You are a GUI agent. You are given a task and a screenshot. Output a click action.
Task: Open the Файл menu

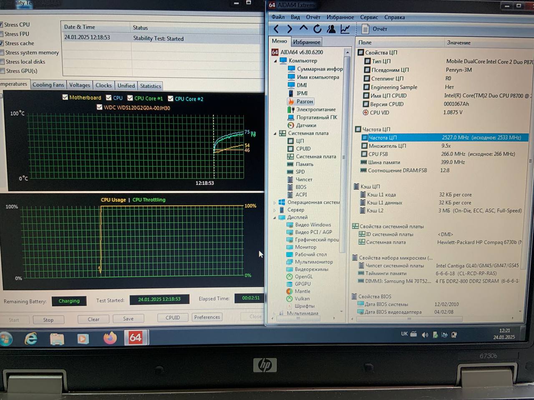pyautogui.click(x=278, y=17)
